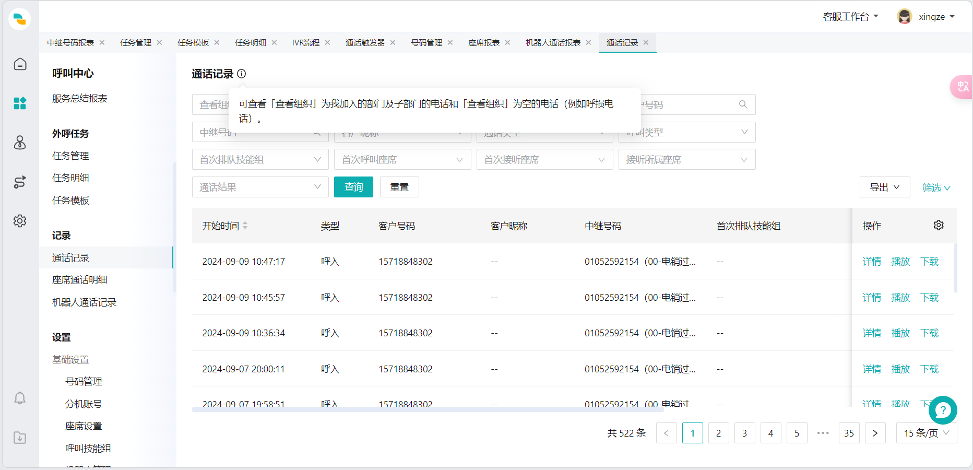Click the notification bell icon

coord(20,398)
